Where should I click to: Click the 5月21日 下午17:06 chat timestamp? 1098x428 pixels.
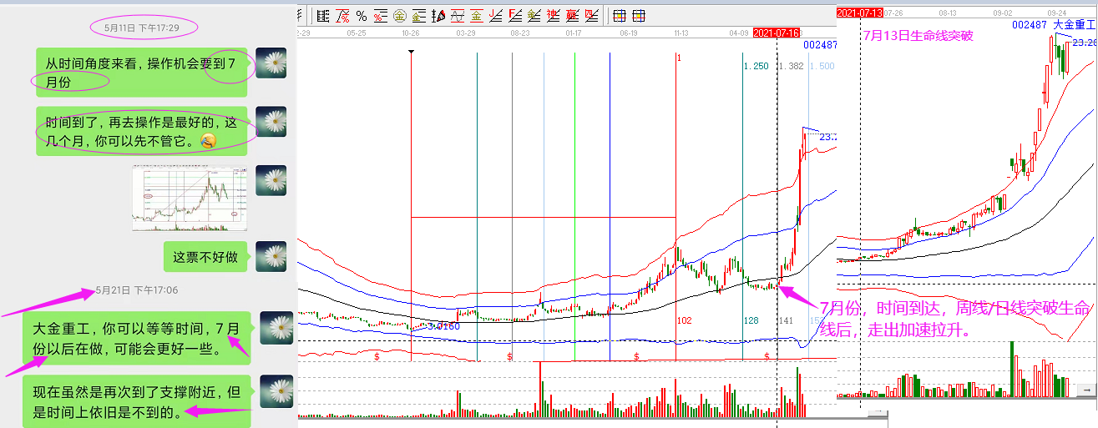(x=136, y=290)
